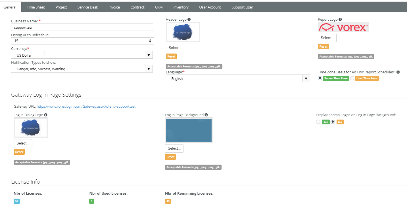This screenshot has height=204, width=407.
Task: Click the Listing Auto Refresh stepper arrows
Action: click(x=150, y=41)
